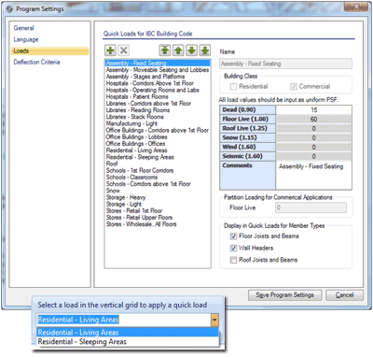Click Save Program Settings button
Viewport: 373px width, 357px height.
click(x=284, y=295)
